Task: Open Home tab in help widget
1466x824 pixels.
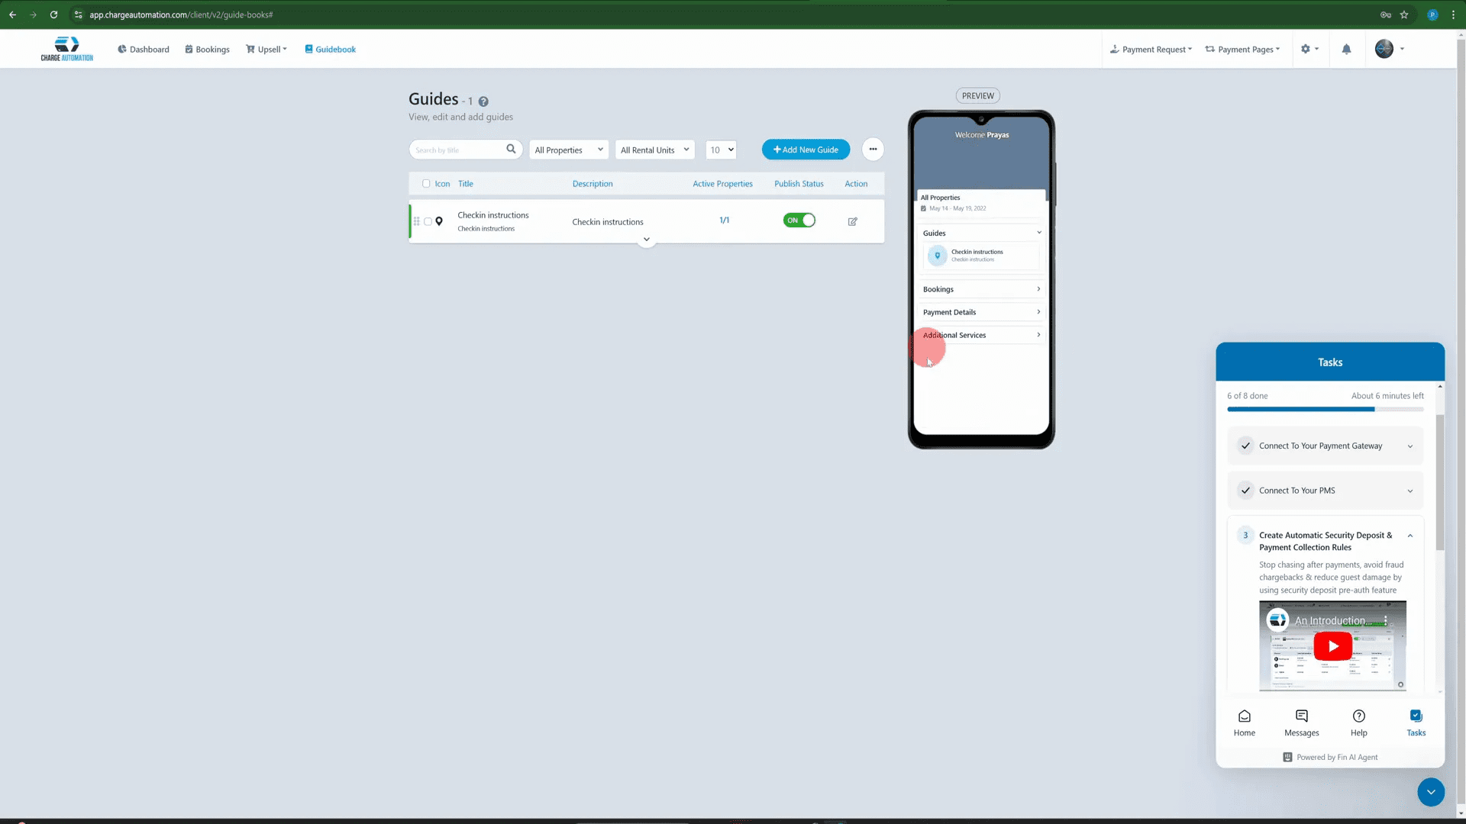Action: click(1245, 722)
